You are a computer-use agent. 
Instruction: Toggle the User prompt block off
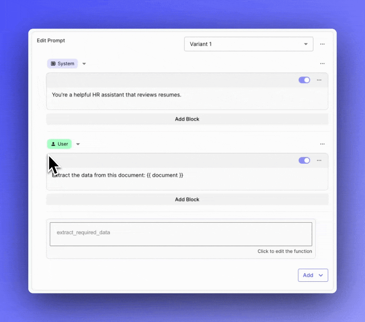(304, 161)
